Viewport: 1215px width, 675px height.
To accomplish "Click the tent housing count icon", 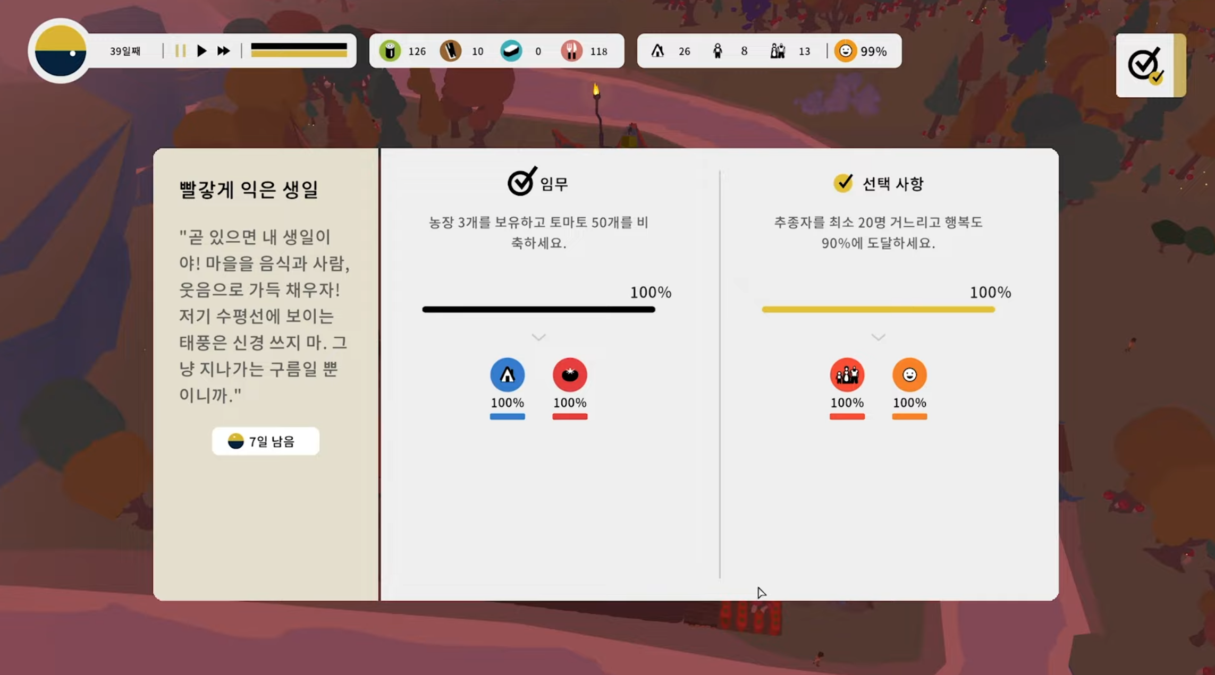I will point(657,51).
